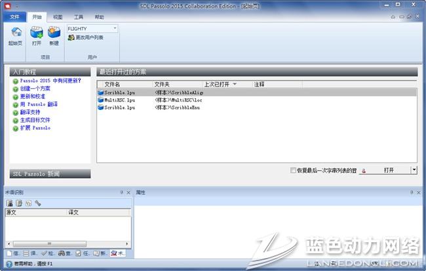The image size is (426, 271).
Task: Enable 恢复最后一次字串列表 checkbox
Action: pos(293,170)
